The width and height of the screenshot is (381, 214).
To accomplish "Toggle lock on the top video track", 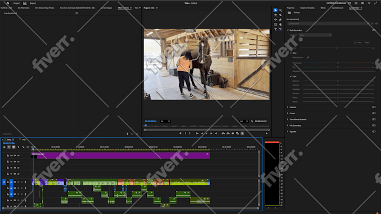I will coord(8,156).
